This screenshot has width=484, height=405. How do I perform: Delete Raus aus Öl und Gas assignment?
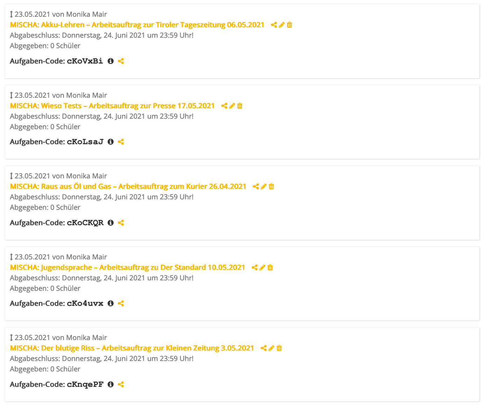tap(271, 186)
